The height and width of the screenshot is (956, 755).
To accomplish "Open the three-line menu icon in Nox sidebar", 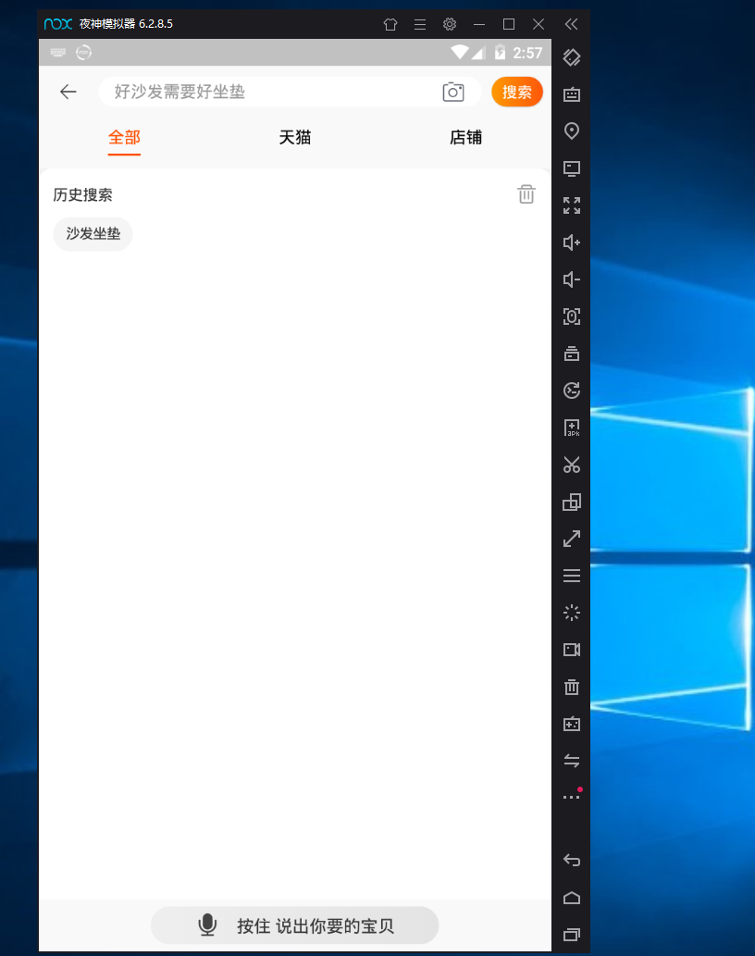I will 572,576.
